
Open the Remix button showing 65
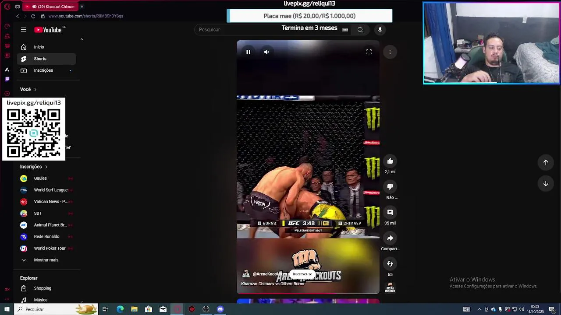point(390,264)
